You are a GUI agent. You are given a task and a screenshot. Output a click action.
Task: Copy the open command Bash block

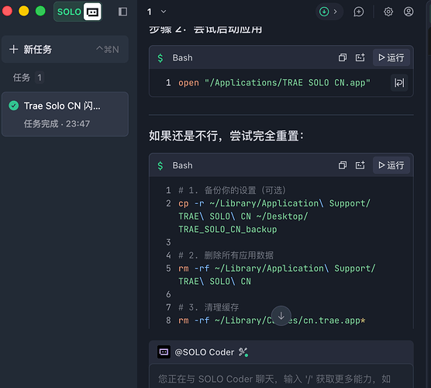[342, 57]
